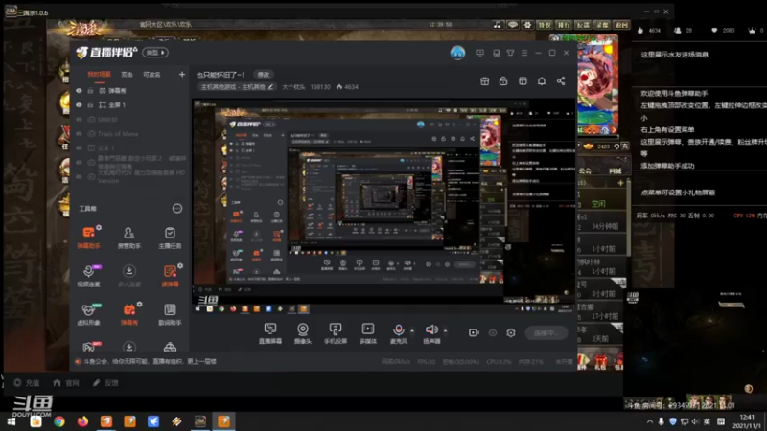The width and height of the screenshot is (767, 431).
Task: Add the 摄像头 camera source
Action: click(303, 333)
